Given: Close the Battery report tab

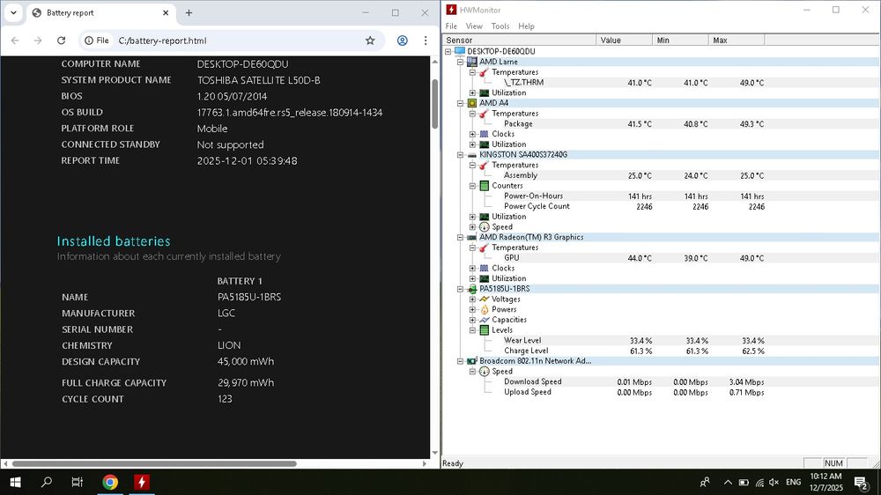Looking at the screenshot, I should coord(166,13).
